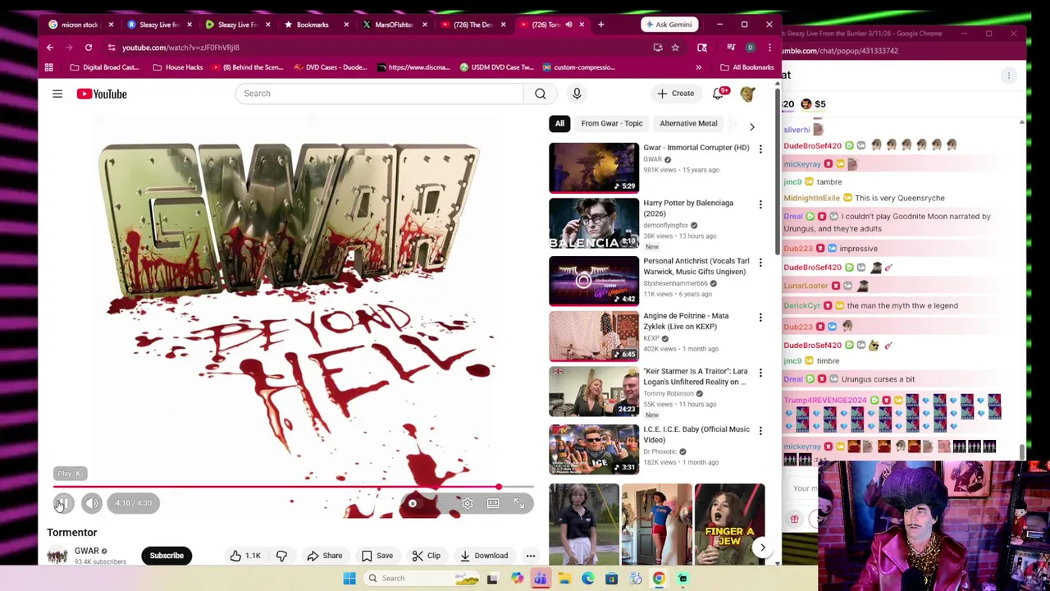
Task: Open the YouTube guide hamburger menu
Action: (57, 94)
